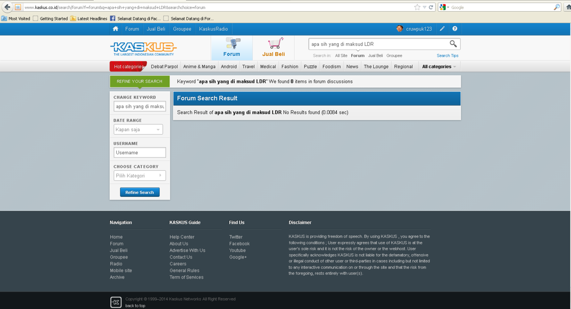Image resolution: width=571 pixels, height=309 pixels.
Task: Open the Medical category
Action: coord(268,66)
